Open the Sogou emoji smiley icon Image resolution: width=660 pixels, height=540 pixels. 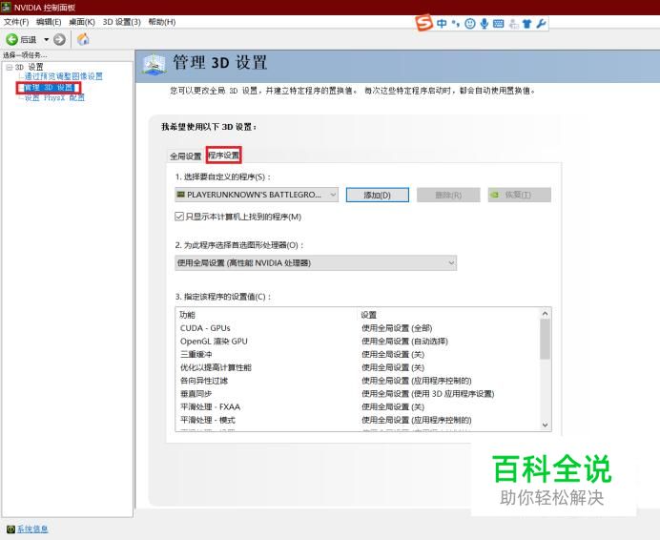(x=470, y=24)
